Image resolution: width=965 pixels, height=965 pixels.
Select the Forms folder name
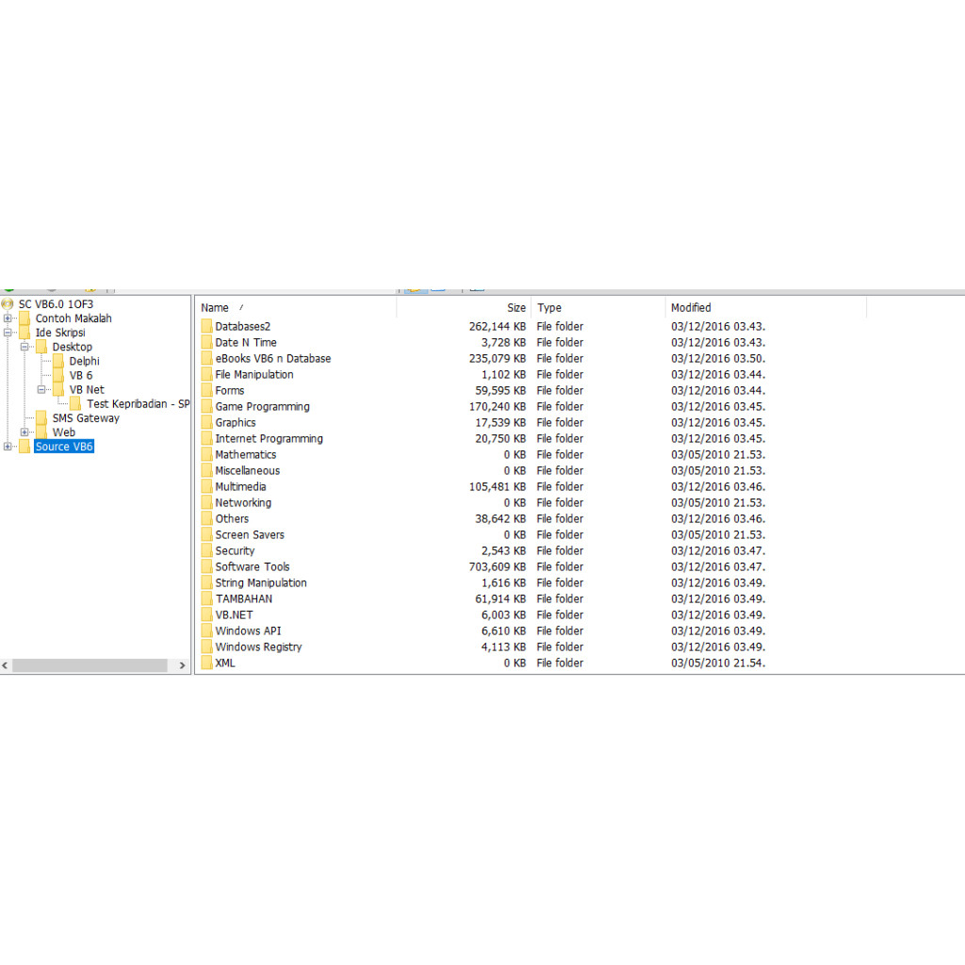pos(230,390)
